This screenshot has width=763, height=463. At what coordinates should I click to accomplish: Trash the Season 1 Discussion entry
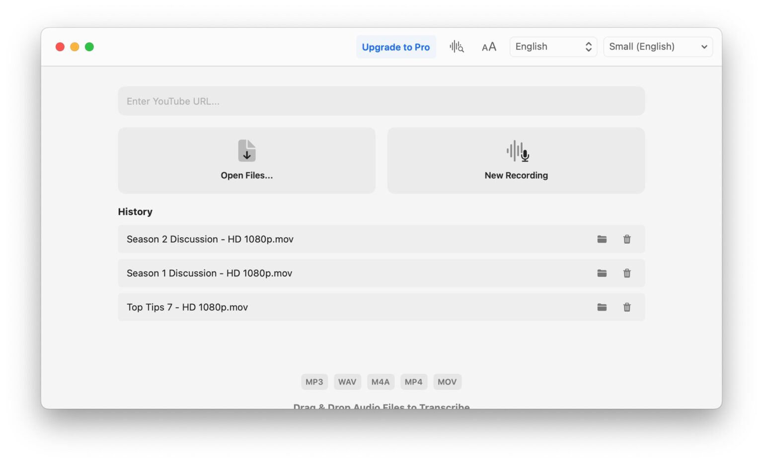coord(626,273)
